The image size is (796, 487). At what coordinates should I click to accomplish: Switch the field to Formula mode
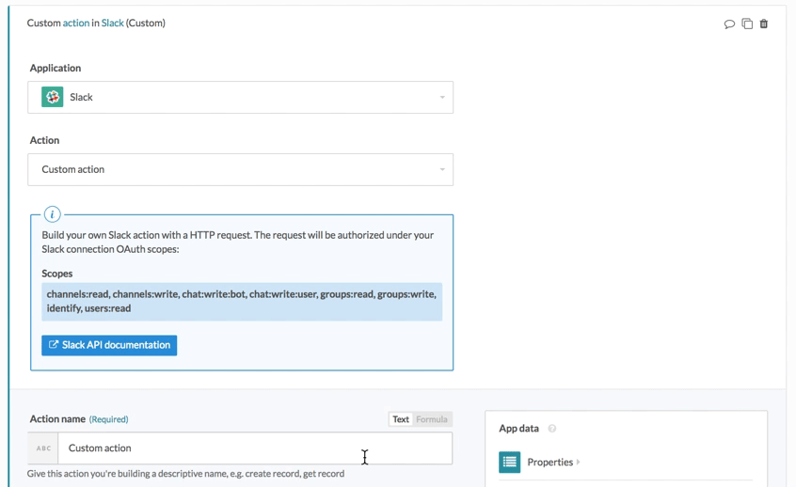(432, 419)
